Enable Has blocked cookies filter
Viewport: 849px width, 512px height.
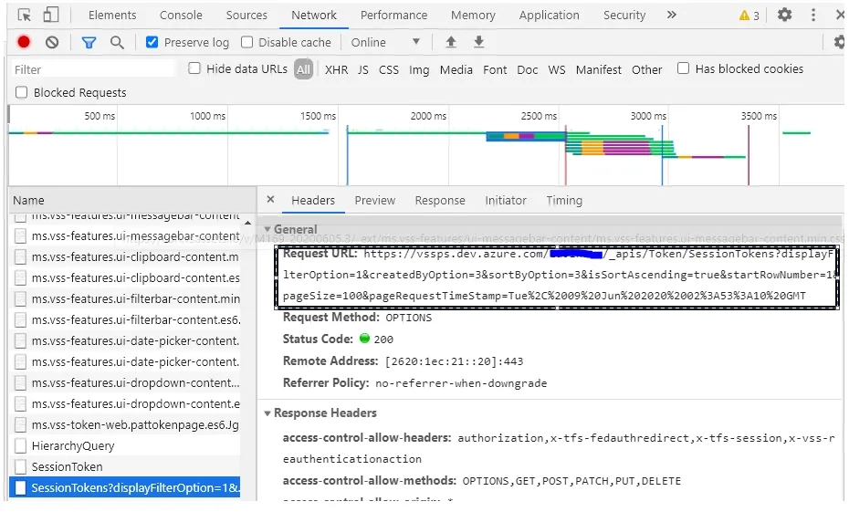(684, 68)
